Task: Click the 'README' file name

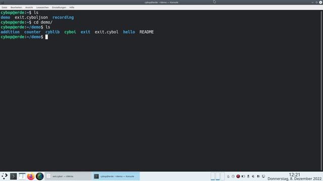Action: (146, 32)
